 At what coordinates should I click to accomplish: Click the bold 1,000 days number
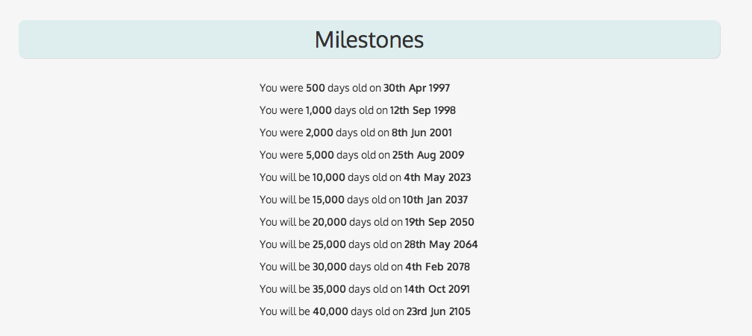pos(318,110)
